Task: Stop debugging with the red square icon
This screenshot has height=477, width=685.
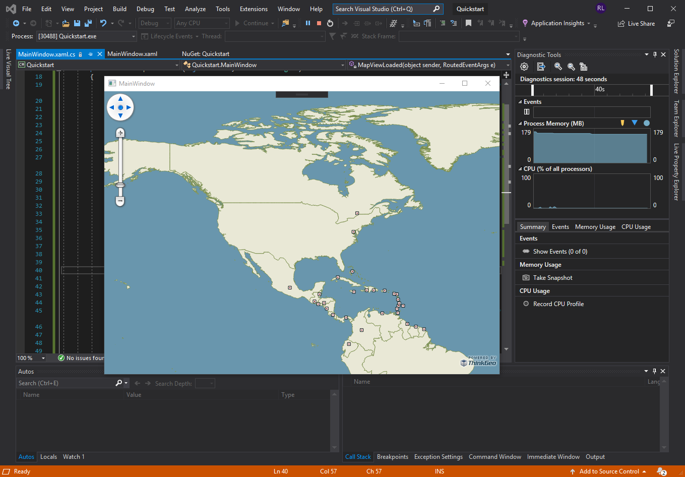Action: [319, 23]
